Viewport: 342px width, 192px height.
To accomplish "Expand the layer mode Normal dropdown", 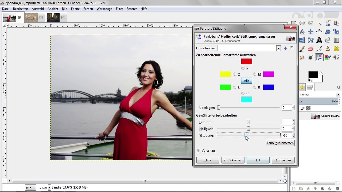I will 338,95.
